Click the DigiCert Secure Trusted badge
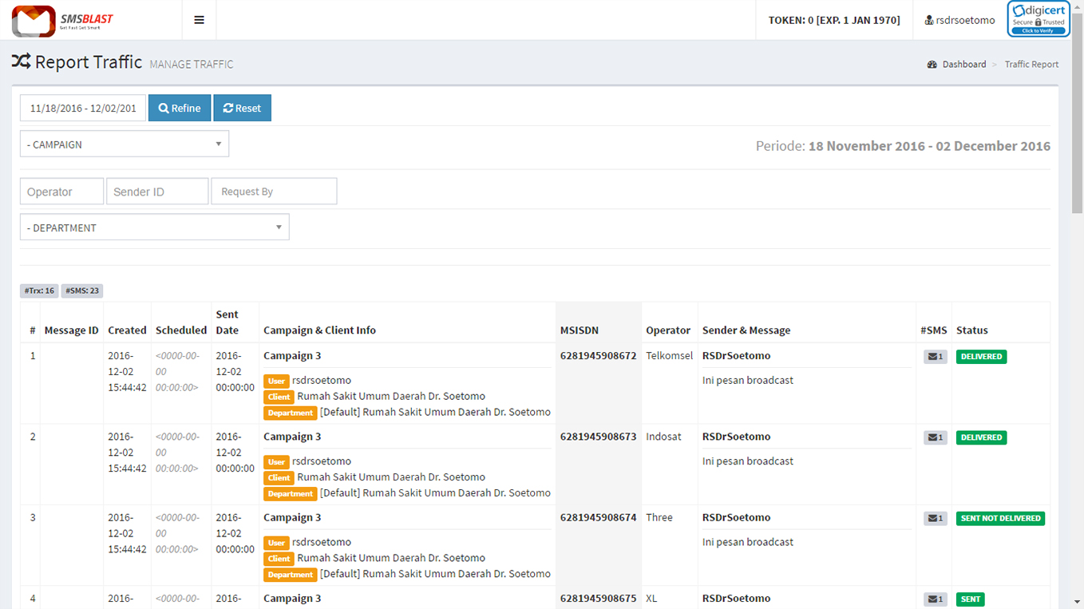Screen dimensions: 1084x609 click(x=1038, y=19)
